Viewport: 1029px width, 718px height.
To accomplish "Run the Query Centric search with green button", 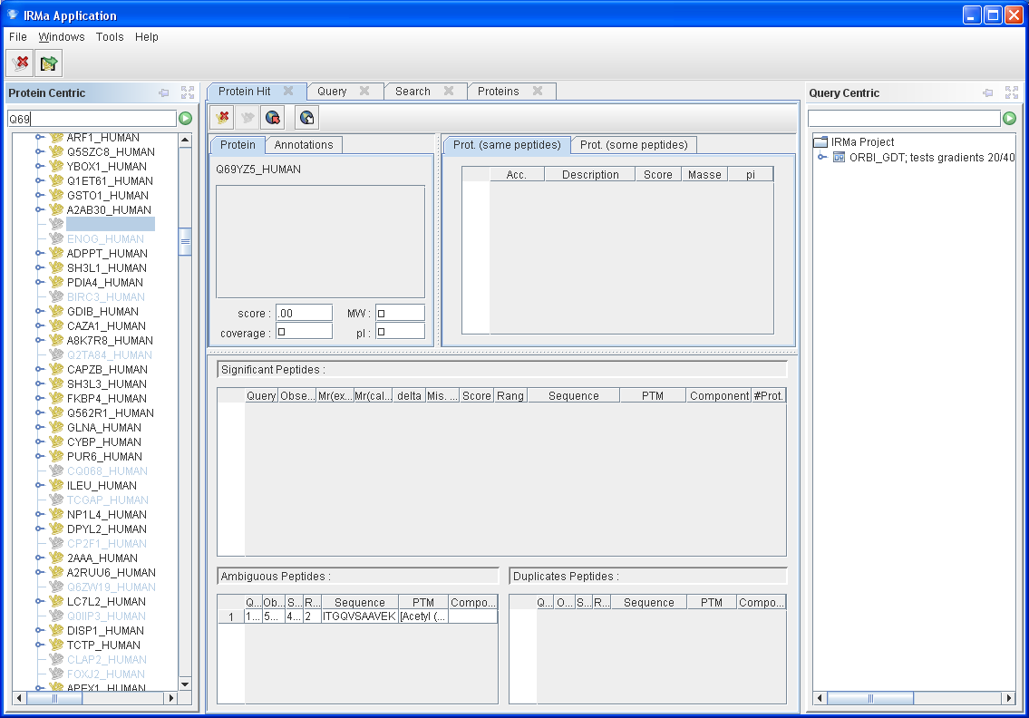I will pos(1009,119).
